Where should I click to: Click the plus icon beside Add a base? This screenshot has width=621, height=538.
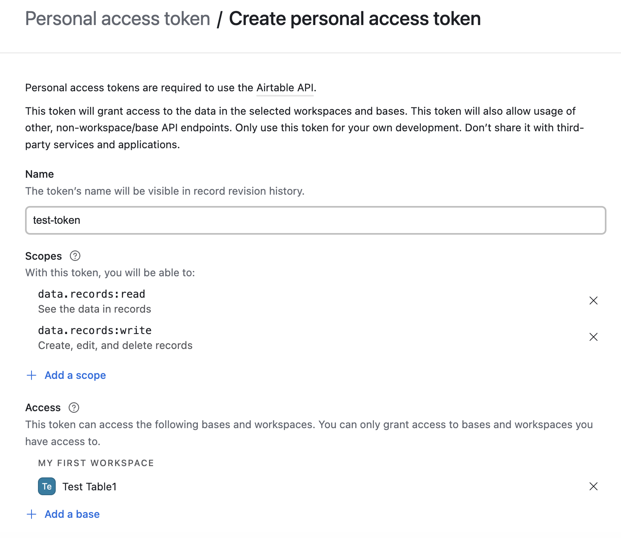pyautogui.click(x=31, y=514)
